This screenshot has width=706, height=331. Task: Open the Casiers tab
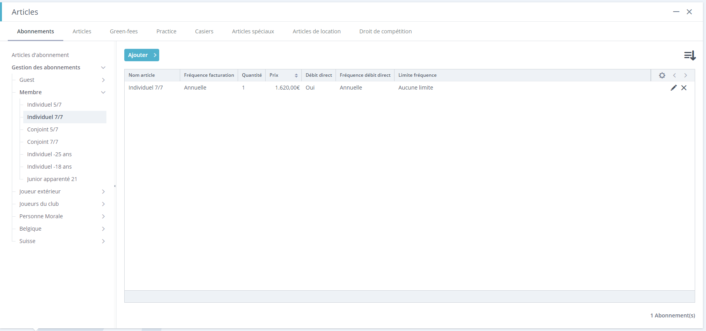tap(204, 31)
